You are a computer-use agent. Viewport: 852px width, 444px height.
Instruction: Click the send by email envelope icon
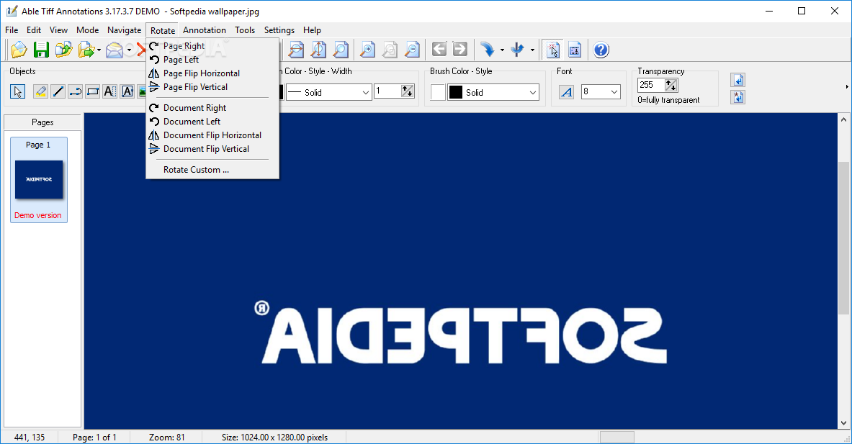point(114,50)
